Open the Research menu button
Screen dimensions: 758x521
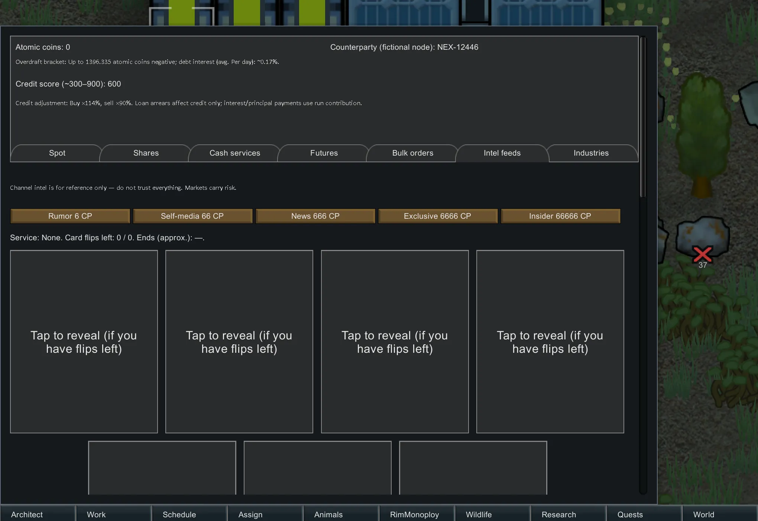tap(568, 514)
